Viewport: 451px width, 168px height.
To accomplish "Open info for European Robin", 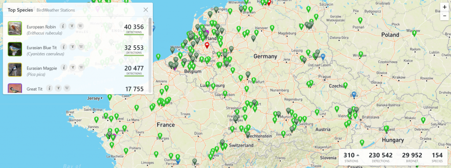I will click(x=63, y=26).
